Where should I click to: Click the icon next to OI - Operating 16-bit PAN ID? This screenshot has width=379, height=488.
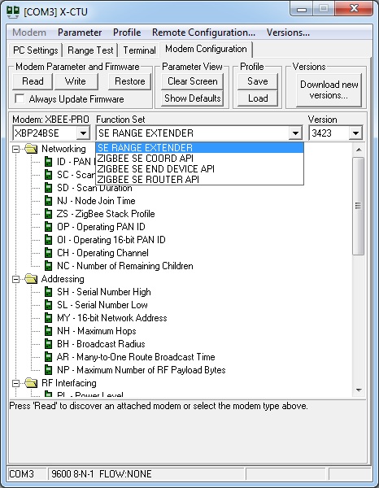[49, 240]
